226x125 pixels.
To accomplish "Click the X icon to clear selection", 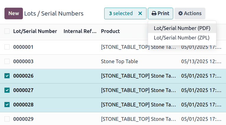I will click(140, 14).
